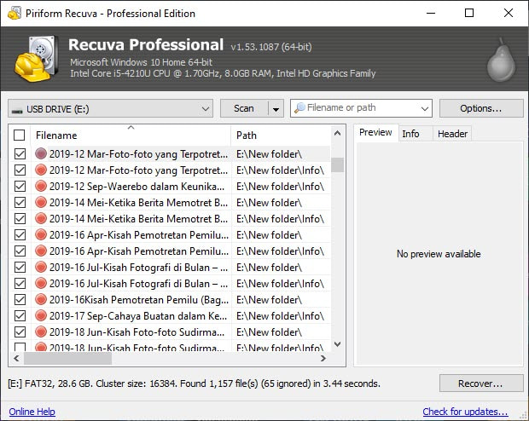The height and width of the screenshot is (421, 529).
Task: Click red status dot of 2019-18 Jun-Kisah checked row
Action: (41, 332)
